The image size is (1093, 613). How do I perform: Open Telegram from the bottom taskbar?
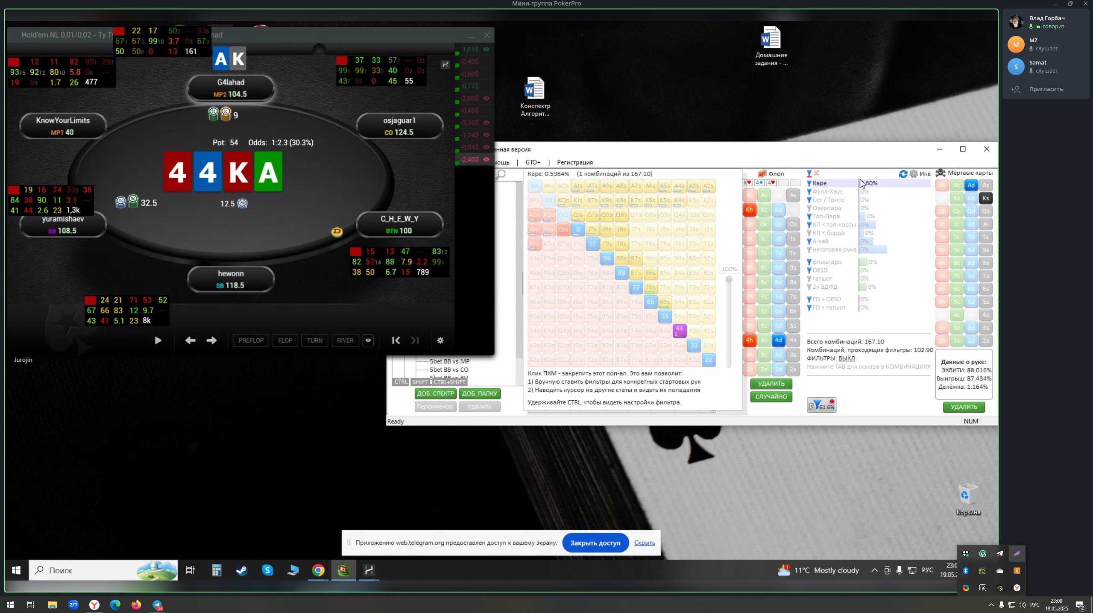click(157, 605)
